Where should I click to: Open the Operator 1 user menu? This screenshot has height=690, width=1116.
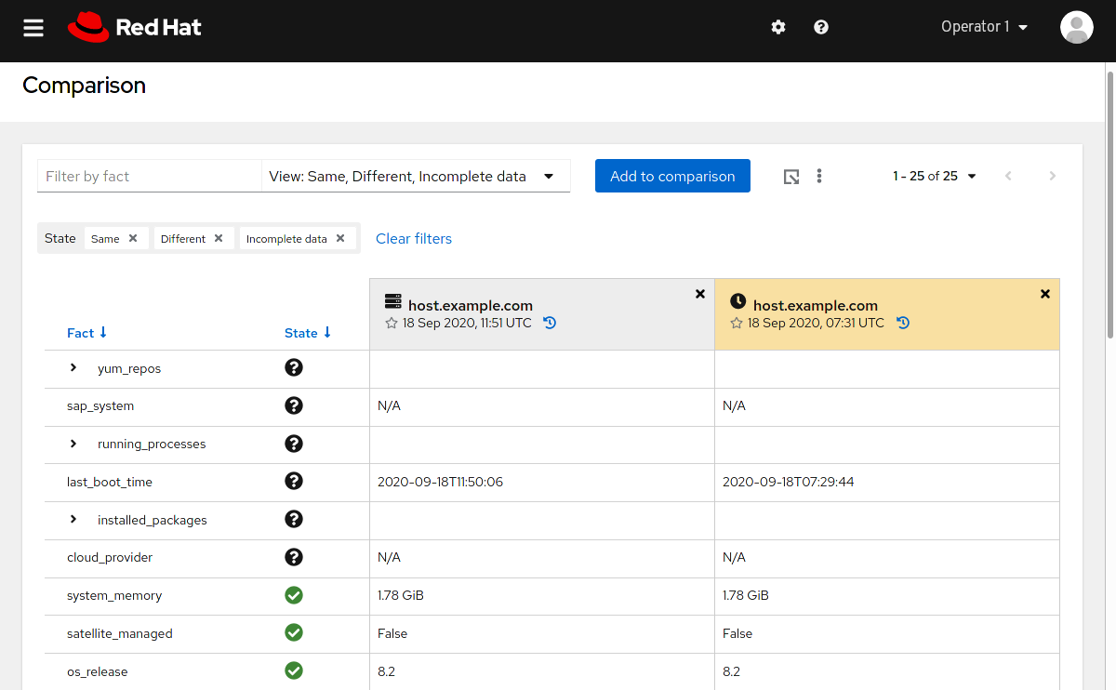tap(984, 27)
